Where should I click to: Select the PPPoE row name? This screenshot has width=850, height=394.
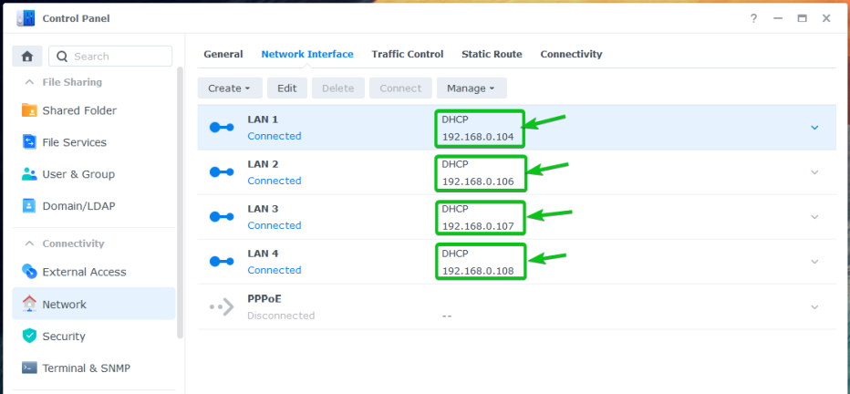pos(264,298)
